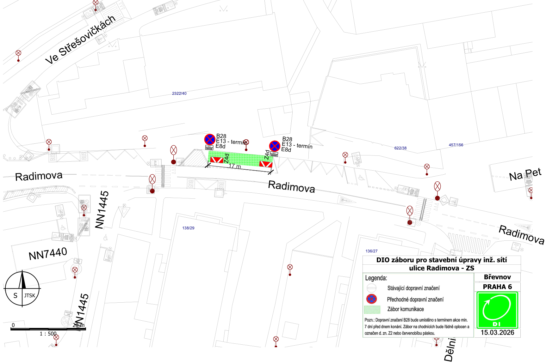
Task: Click the legend icon for Přechodné dopravní značení
Action: 371,299
